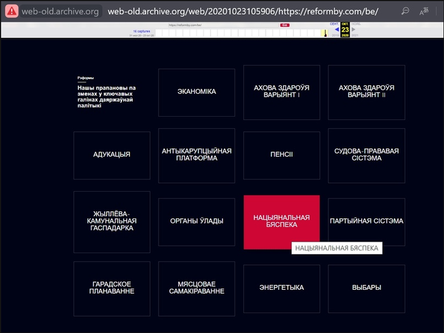
Task: Open the Партыйная сістэма tile
Action: click(x=366, y=221)
